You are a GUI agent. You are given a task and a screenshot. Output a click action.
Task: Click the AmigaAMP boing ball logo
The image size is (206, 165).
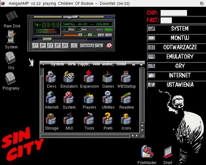point(109,46)
